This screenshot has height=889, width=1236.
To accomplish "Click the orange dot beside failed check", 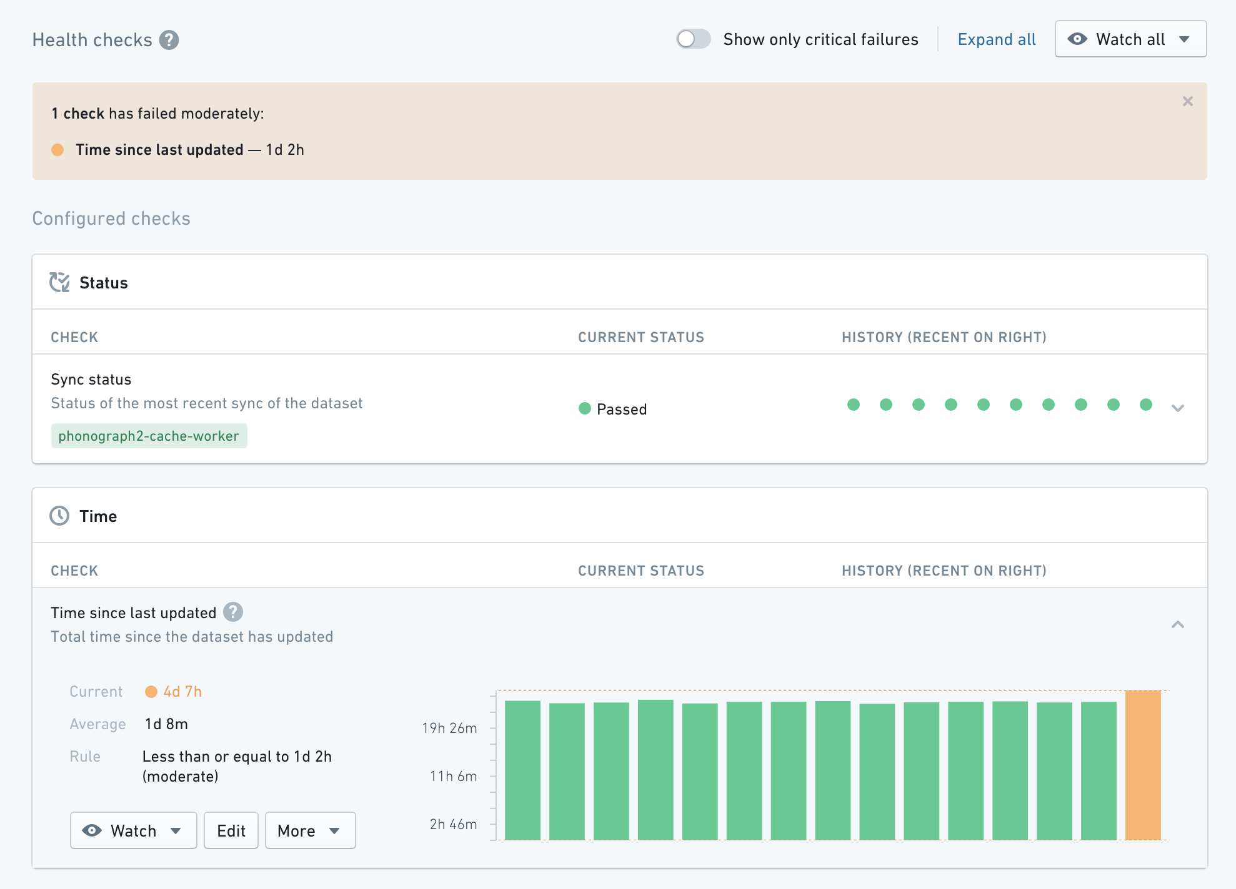I will click(57, 150).
